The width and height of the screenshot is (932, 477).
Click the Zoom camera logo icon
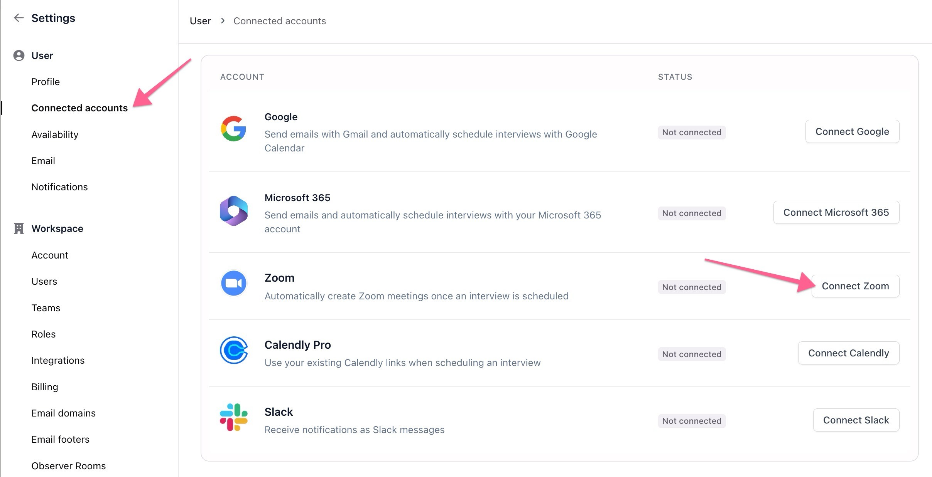click(x=233, y=283)
